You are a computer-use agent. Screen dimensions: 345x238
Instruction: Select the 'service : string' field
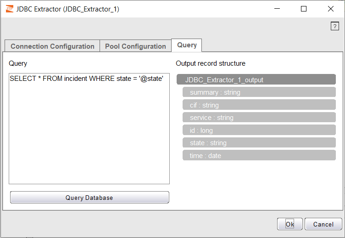[x=259, y=118]
